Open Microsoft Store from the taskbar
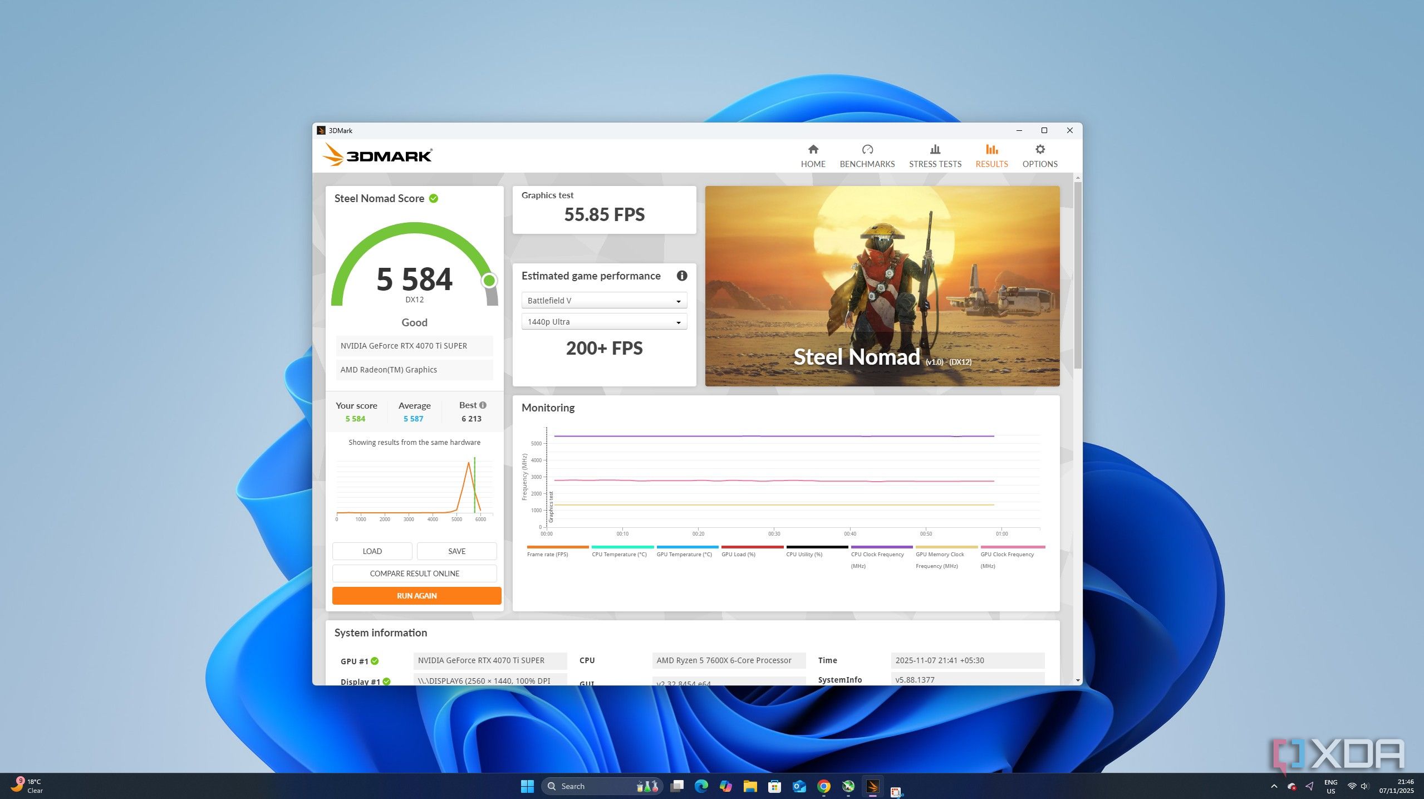Image resolution: width=1424 pixels, height=799 pixels. tap(774, 786)
